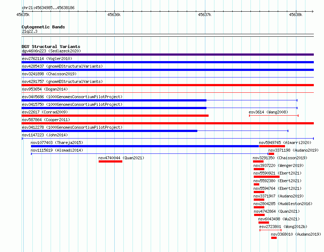
Task: Click the red esv22617 feature bar
Action: pyautogui.click(x=115, y=116)
